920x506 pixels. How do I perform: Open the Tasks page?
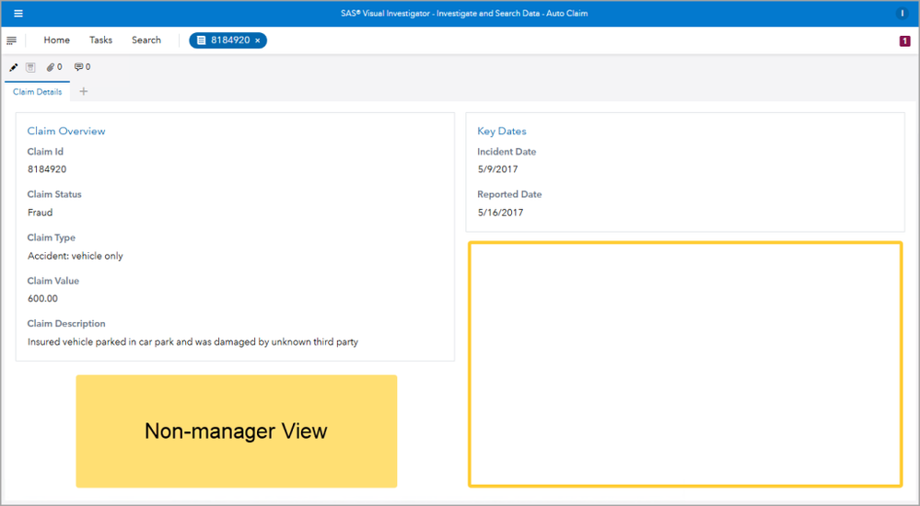coord(100,40)
